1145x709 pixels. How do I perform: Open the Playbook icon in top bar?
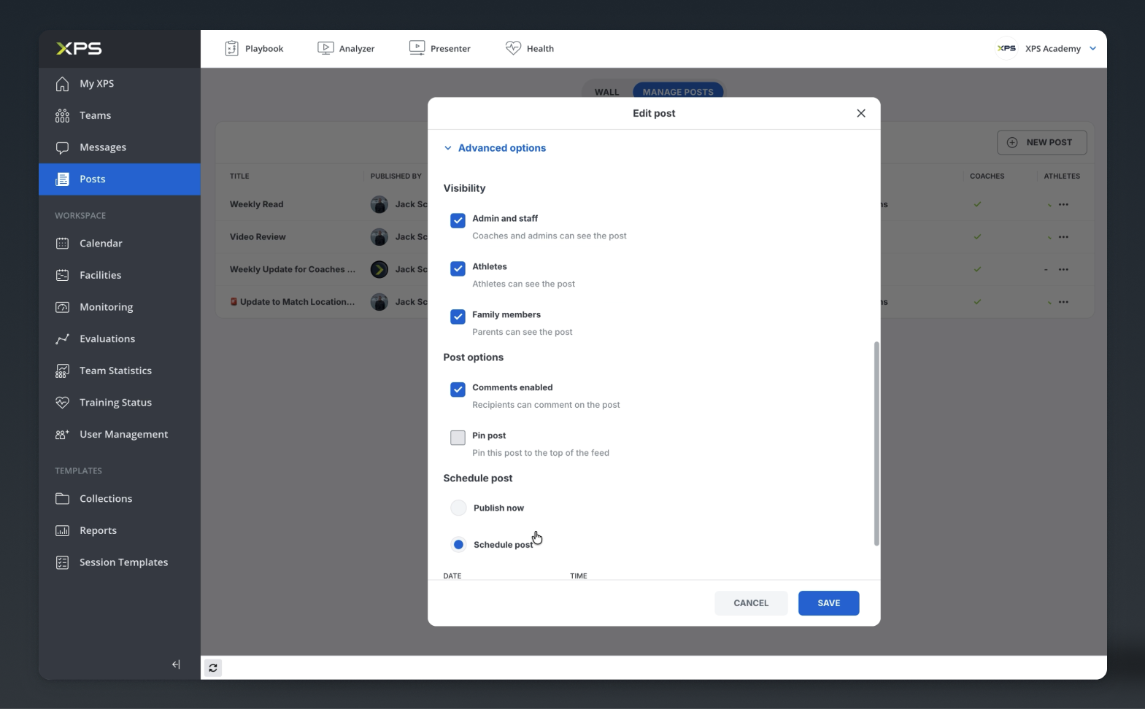231,48
